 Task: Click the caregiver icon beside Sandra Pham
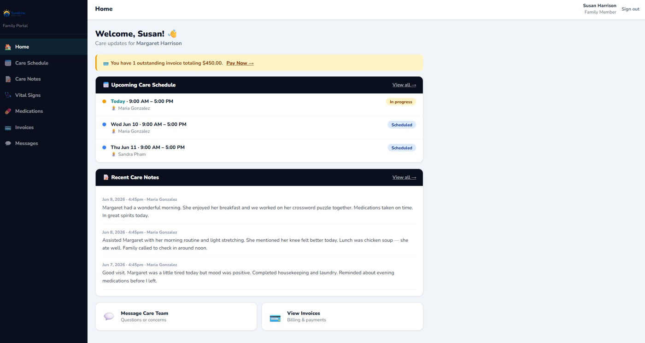coord(114,155)
